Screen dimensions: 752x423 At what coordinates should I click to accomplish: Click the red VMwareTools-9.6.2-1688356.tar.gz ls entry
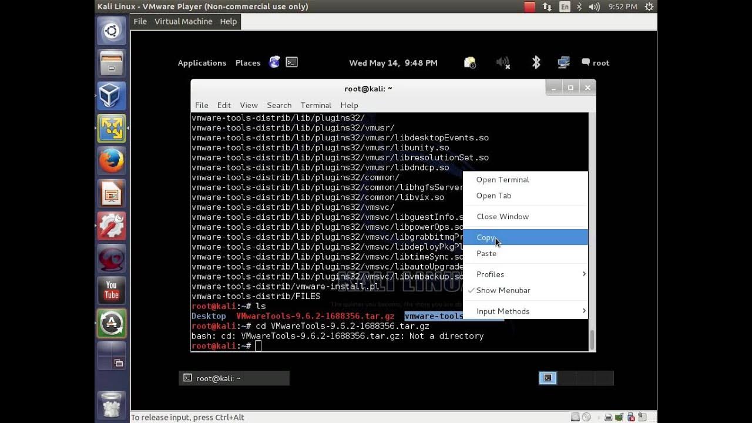(x=315, y=316)
